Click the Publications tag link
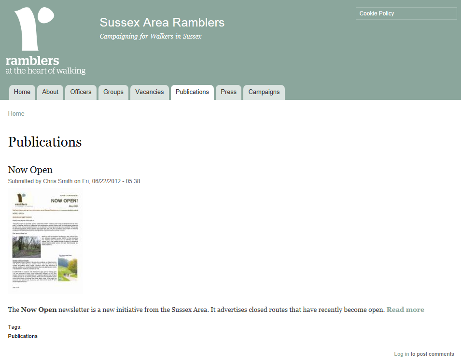The height and width of the screenshot is (364, 461). [23, 336]
